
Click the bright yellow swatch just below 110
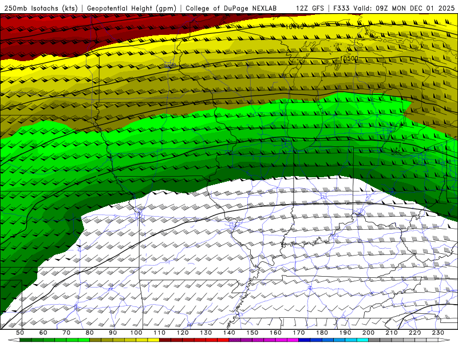tap(153, 340)
